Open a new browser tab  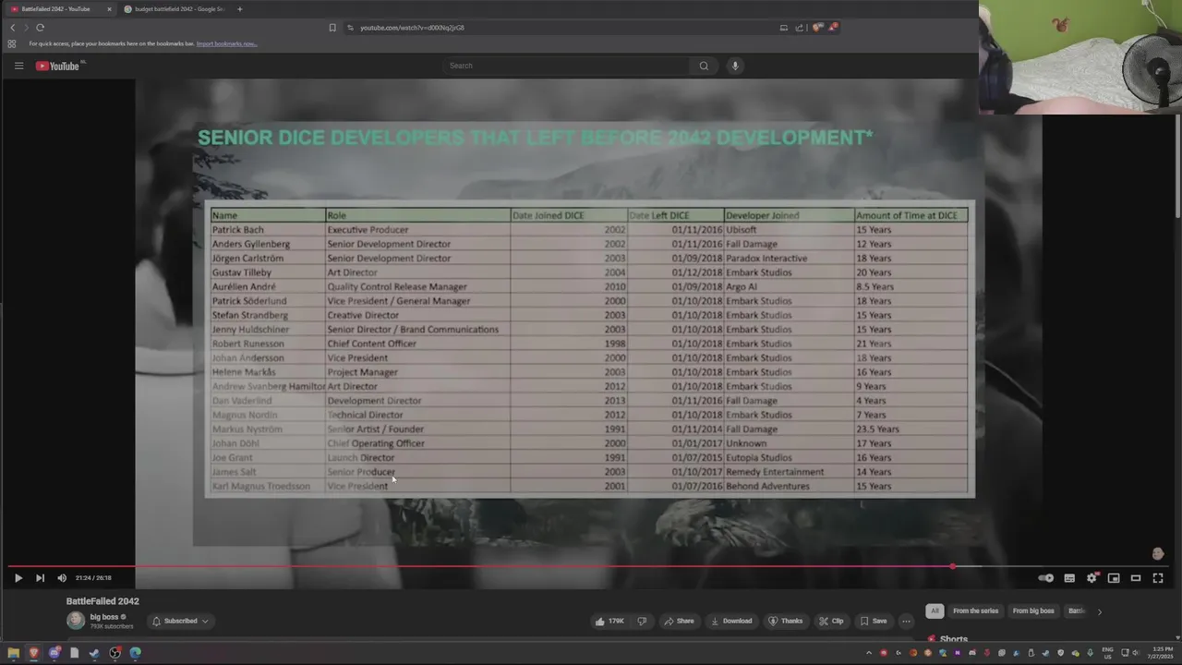coord(239,9)
